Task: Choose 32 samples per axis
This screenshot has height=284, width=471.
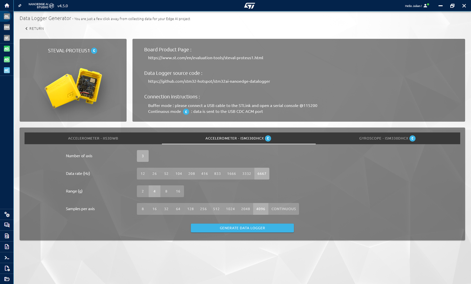Action: (166, 209)
